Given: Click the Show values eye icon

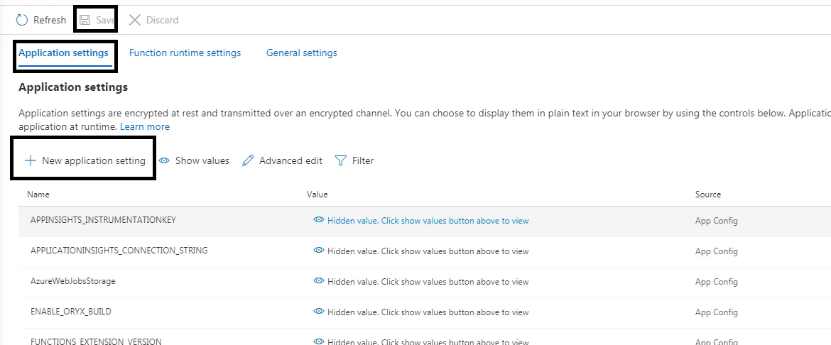Looking at the screenshot, I should click(164, 160).
